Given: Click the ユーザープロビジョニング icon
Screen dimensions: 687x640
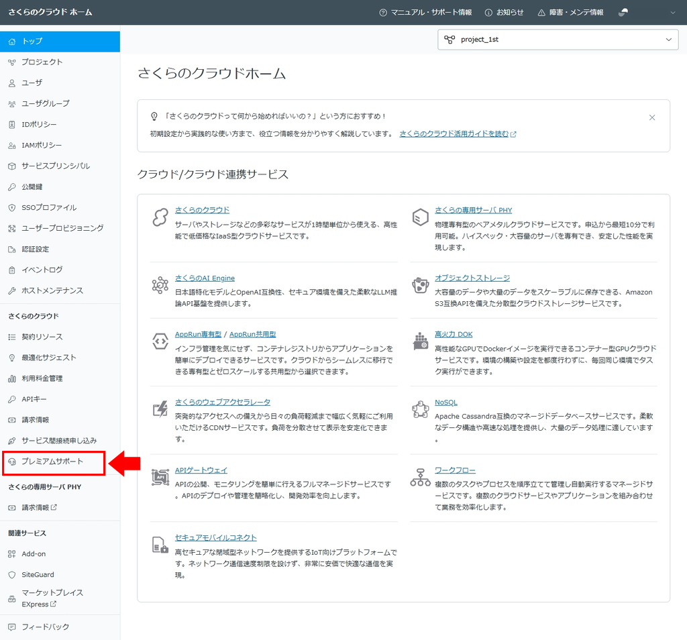Looking at the screenshot, I should [12, 228].
